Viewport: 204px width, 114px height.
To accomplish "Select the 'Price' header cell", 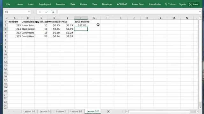I will click(x=68, y=22).
